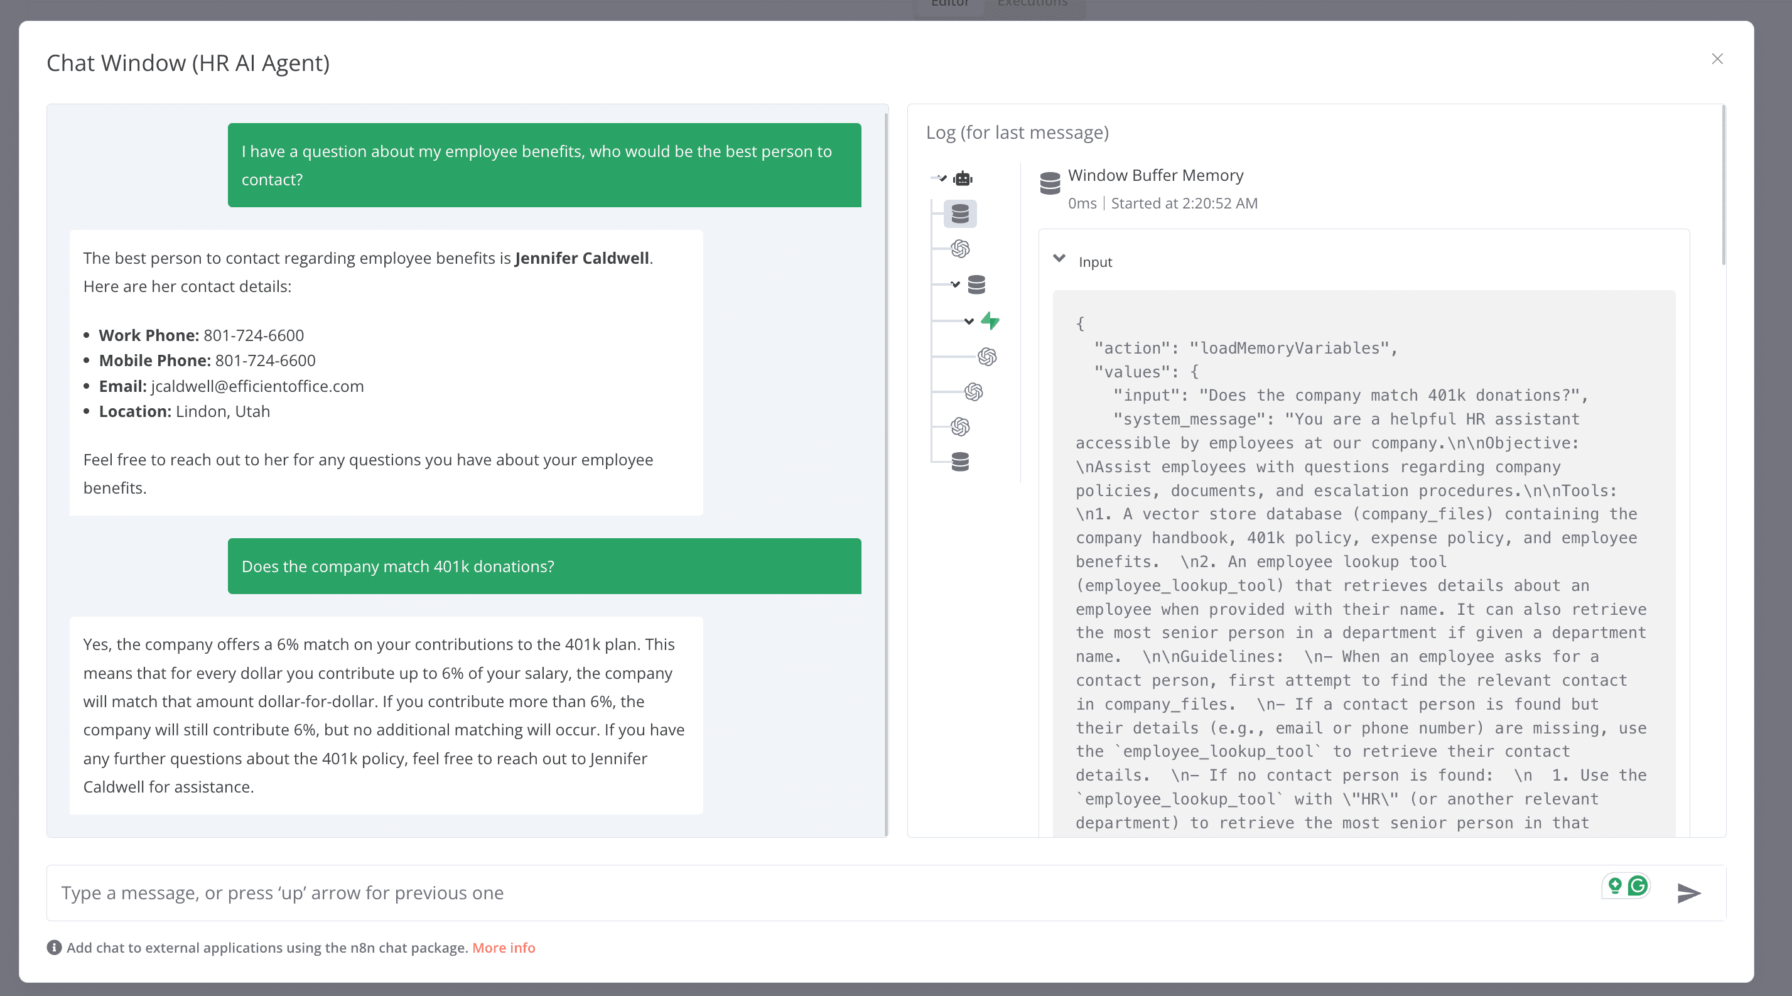The image size is (1792, 996).
Task: Click the employee benefits question message bubble
Action: tap(544, 166)
